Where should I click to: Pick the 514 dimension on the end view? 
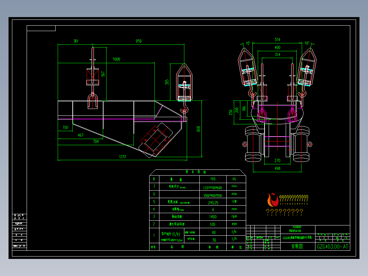pos(278,40)
